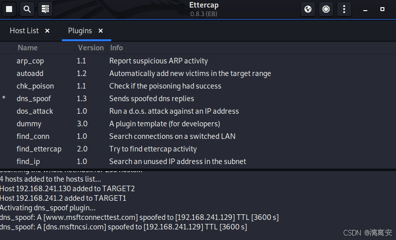Click 'Report suspicious ARP activity' description

coord(159,61)
